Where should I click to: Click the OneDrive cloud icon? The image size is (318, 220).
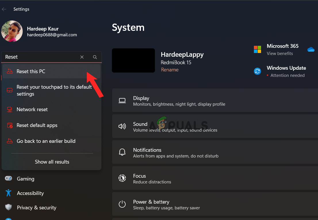(311, 50)
